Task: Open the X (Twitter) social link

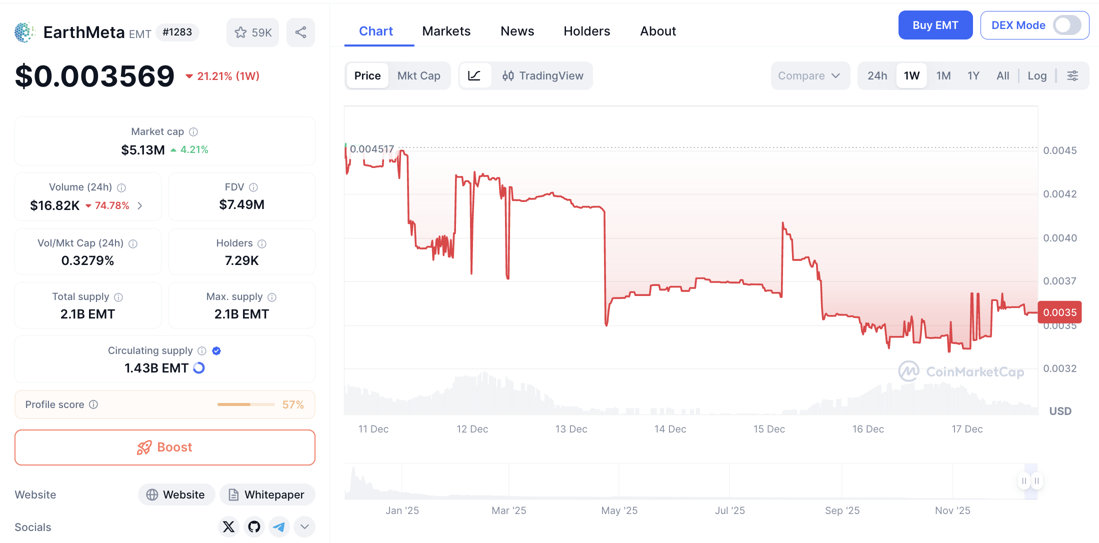Action: (228, 526)
